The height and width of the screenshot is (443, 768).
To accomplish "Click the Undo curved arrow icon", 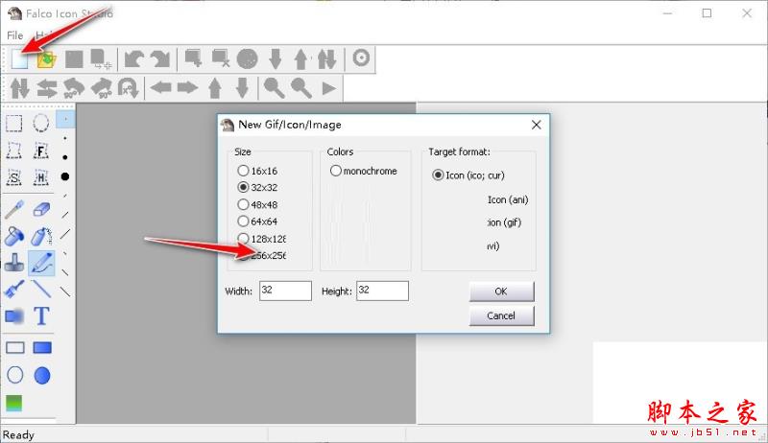I will [133, 59].
